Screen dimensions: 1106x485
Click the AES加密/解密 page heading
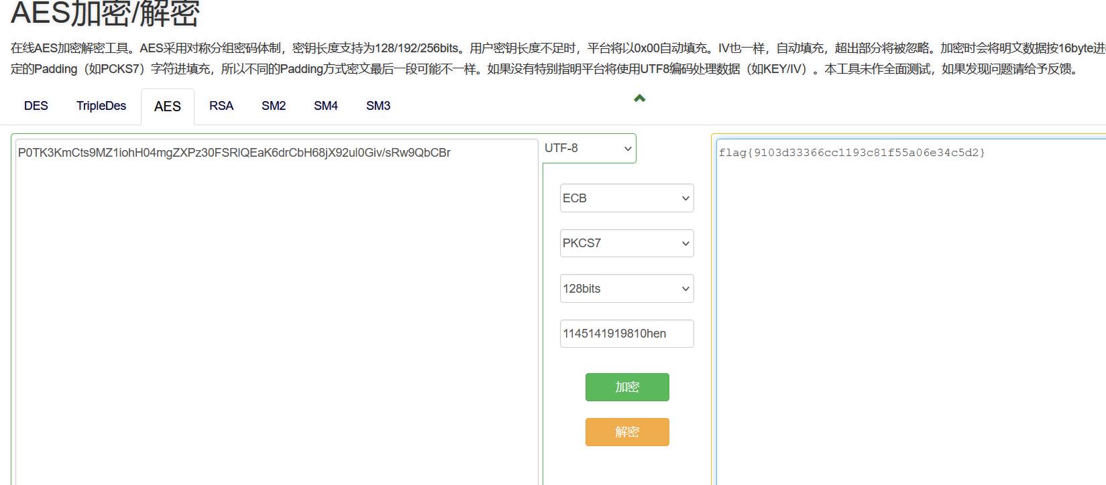pyautogui.click(x=105, y=13)
